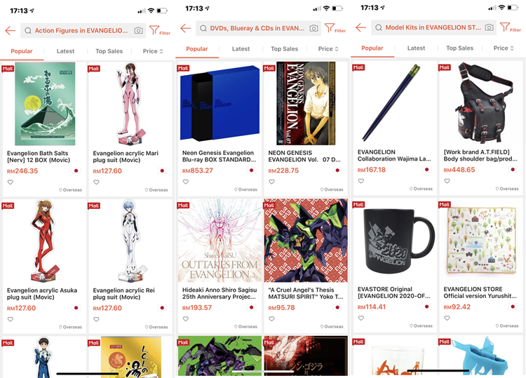Go back from Model Kits results
This screenshot has width=526, height=378.
click(x=361, y=27)
